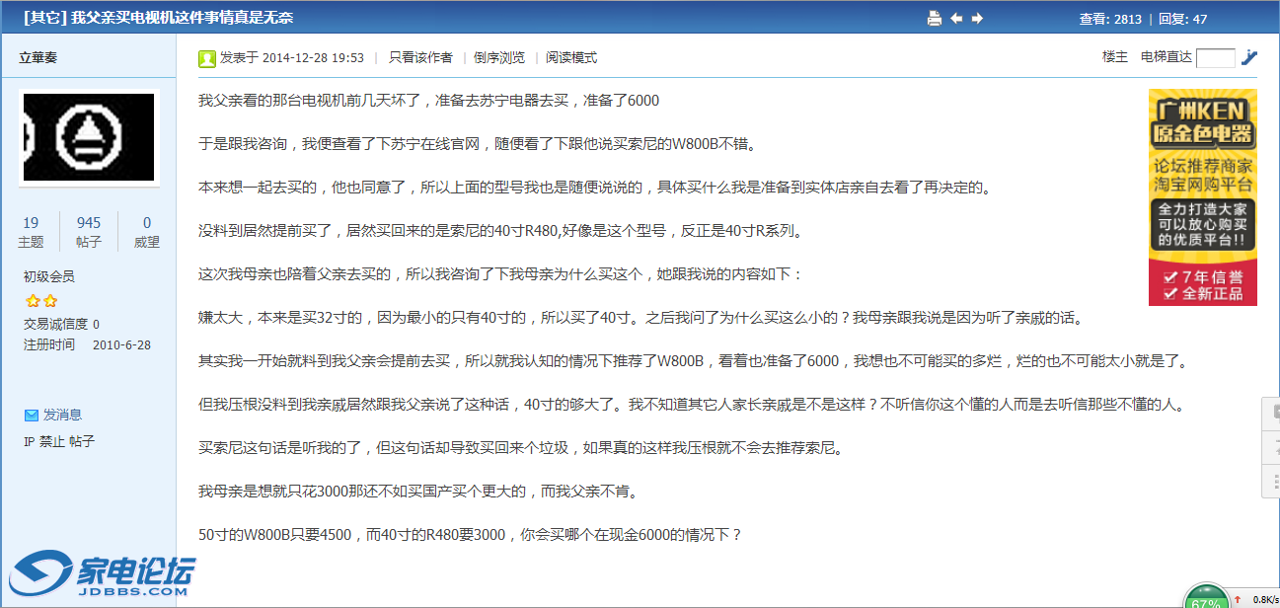Click 发消息 to message the author
Viewport: 1280px width, 608px height.
click(x=62, y=415)
